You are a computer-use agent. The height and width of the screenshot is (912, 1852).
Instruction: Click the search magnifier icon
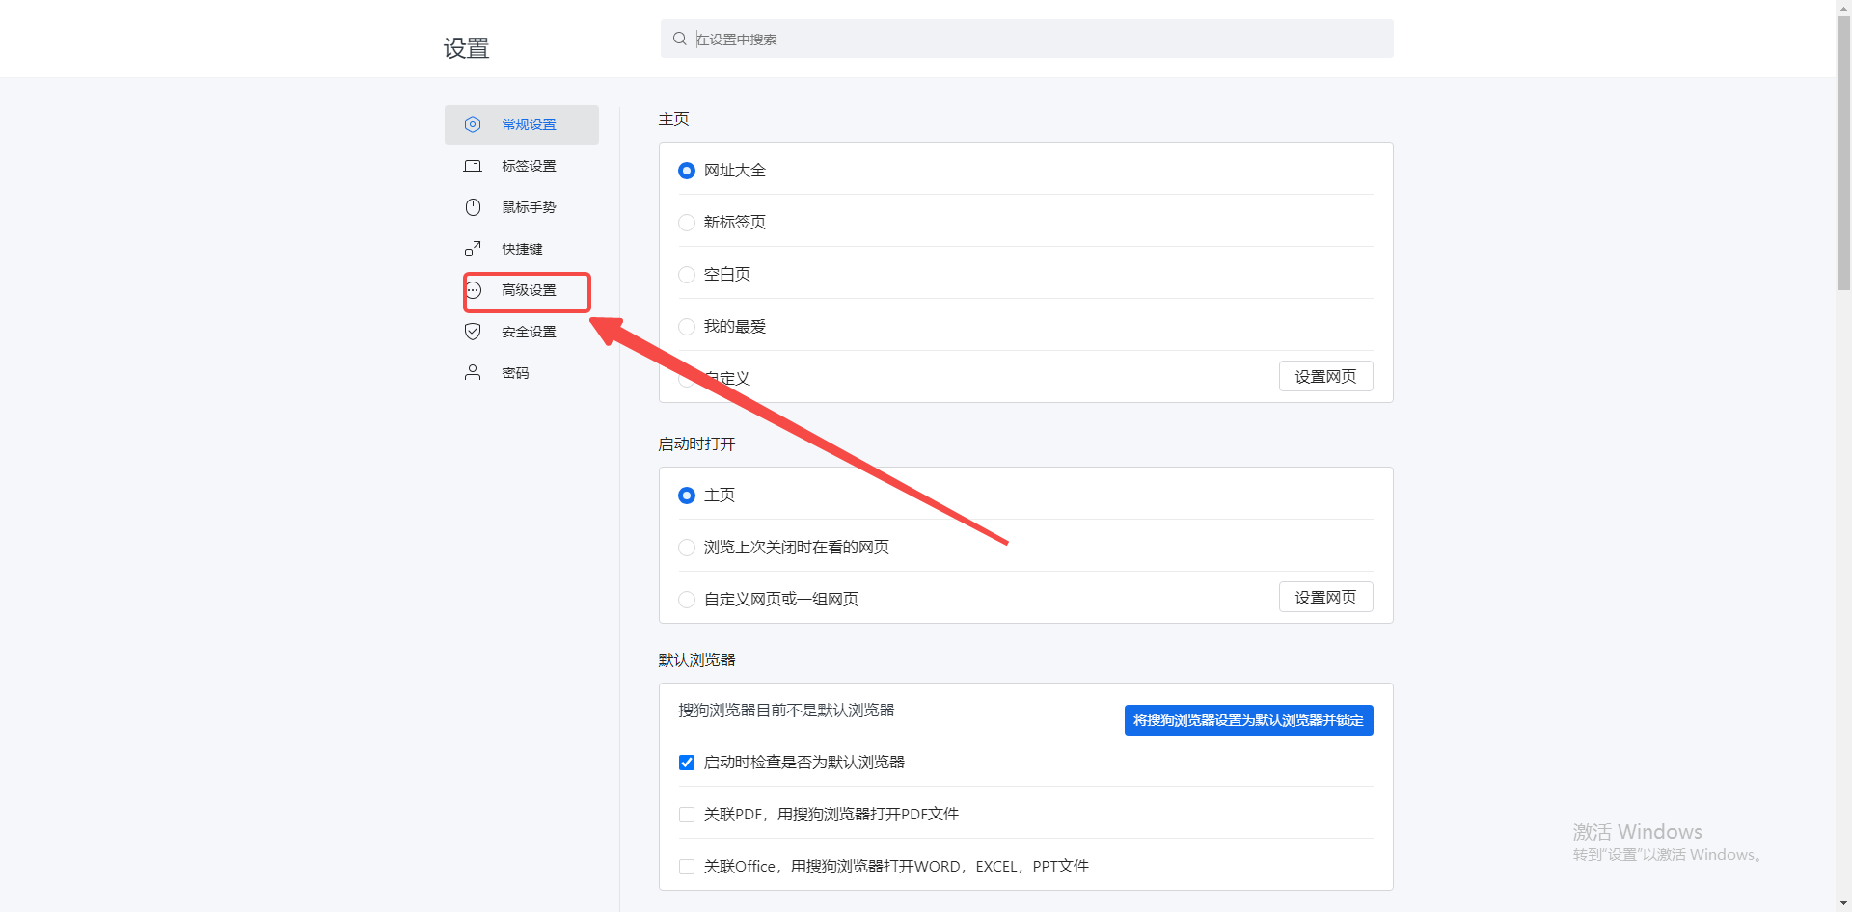tap(680, 39)
